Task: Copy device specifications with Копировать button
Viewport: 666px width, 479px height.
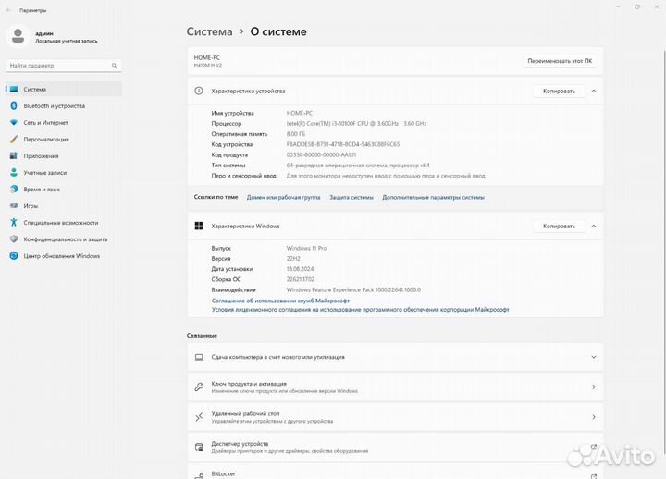Action: (559, 92)
